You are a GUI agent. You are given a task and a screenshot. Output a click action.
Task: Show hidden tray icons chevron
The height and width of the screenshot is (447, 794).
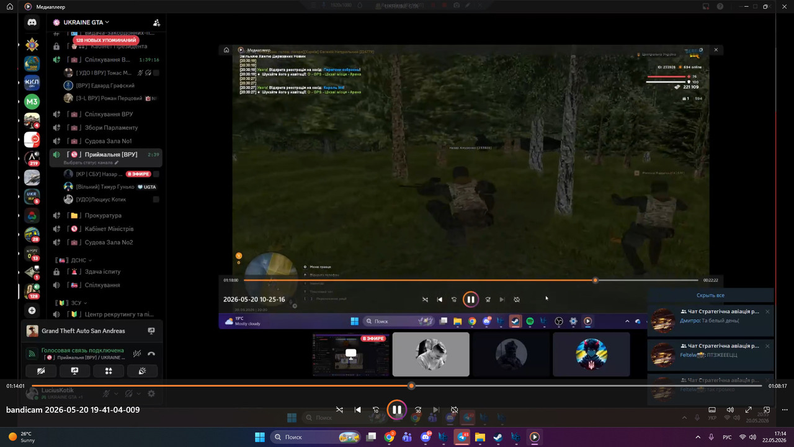pyautogui.click(x=698, y=437)
